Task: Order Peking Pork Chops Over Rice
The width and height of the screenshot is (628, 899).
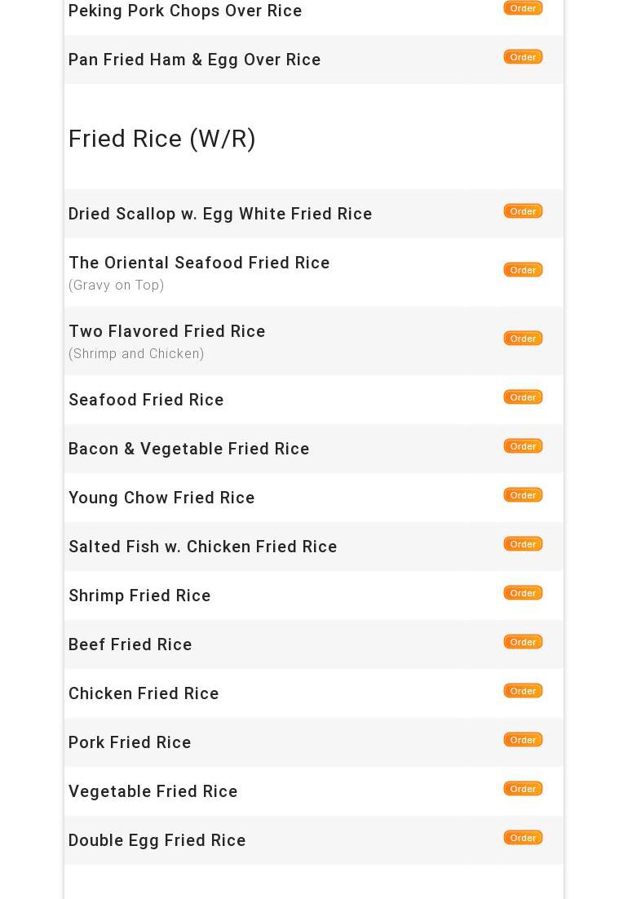Action: (x=523, y=8)
